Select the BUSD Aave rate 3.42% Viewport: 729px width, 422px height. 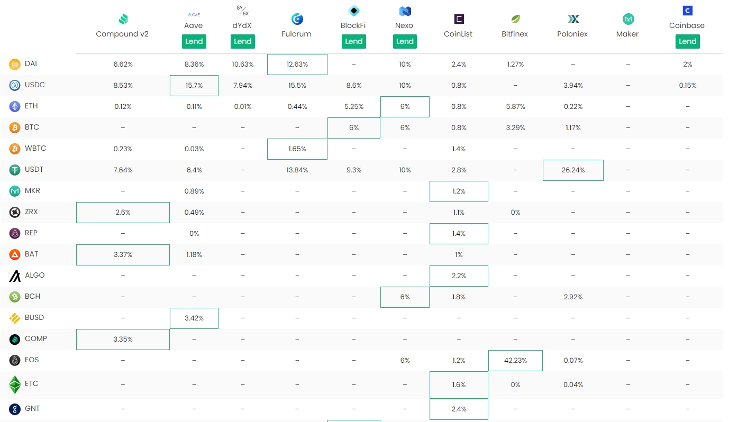194,318
